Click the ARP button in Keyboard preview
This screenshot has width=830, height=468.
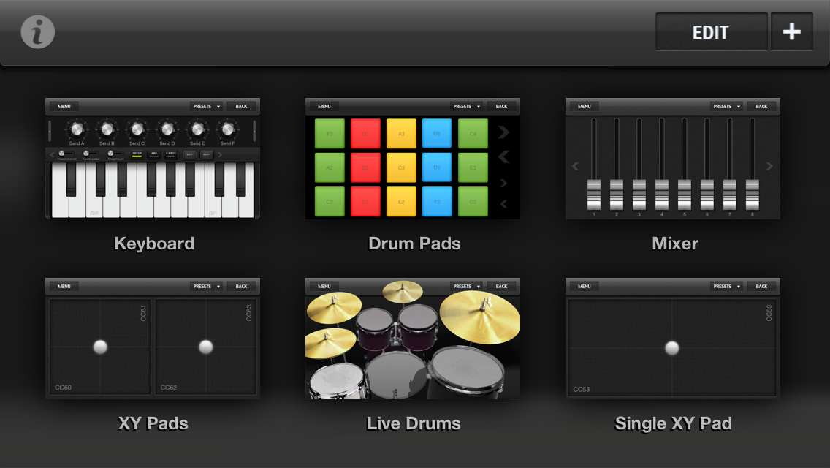click(153, 154)
